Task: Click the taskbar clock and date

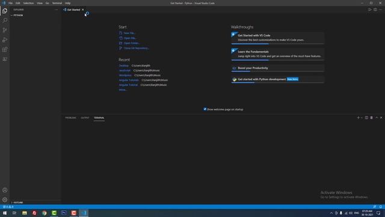Action: pos(367,213)
